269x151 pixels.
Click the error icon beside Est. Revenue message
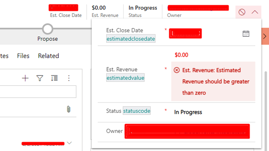click(x=177, y=70)
